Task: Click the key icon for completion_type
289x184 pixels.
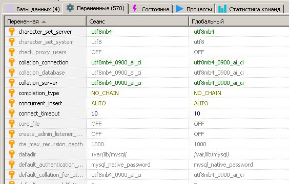Action: click(x=12, y=93)
